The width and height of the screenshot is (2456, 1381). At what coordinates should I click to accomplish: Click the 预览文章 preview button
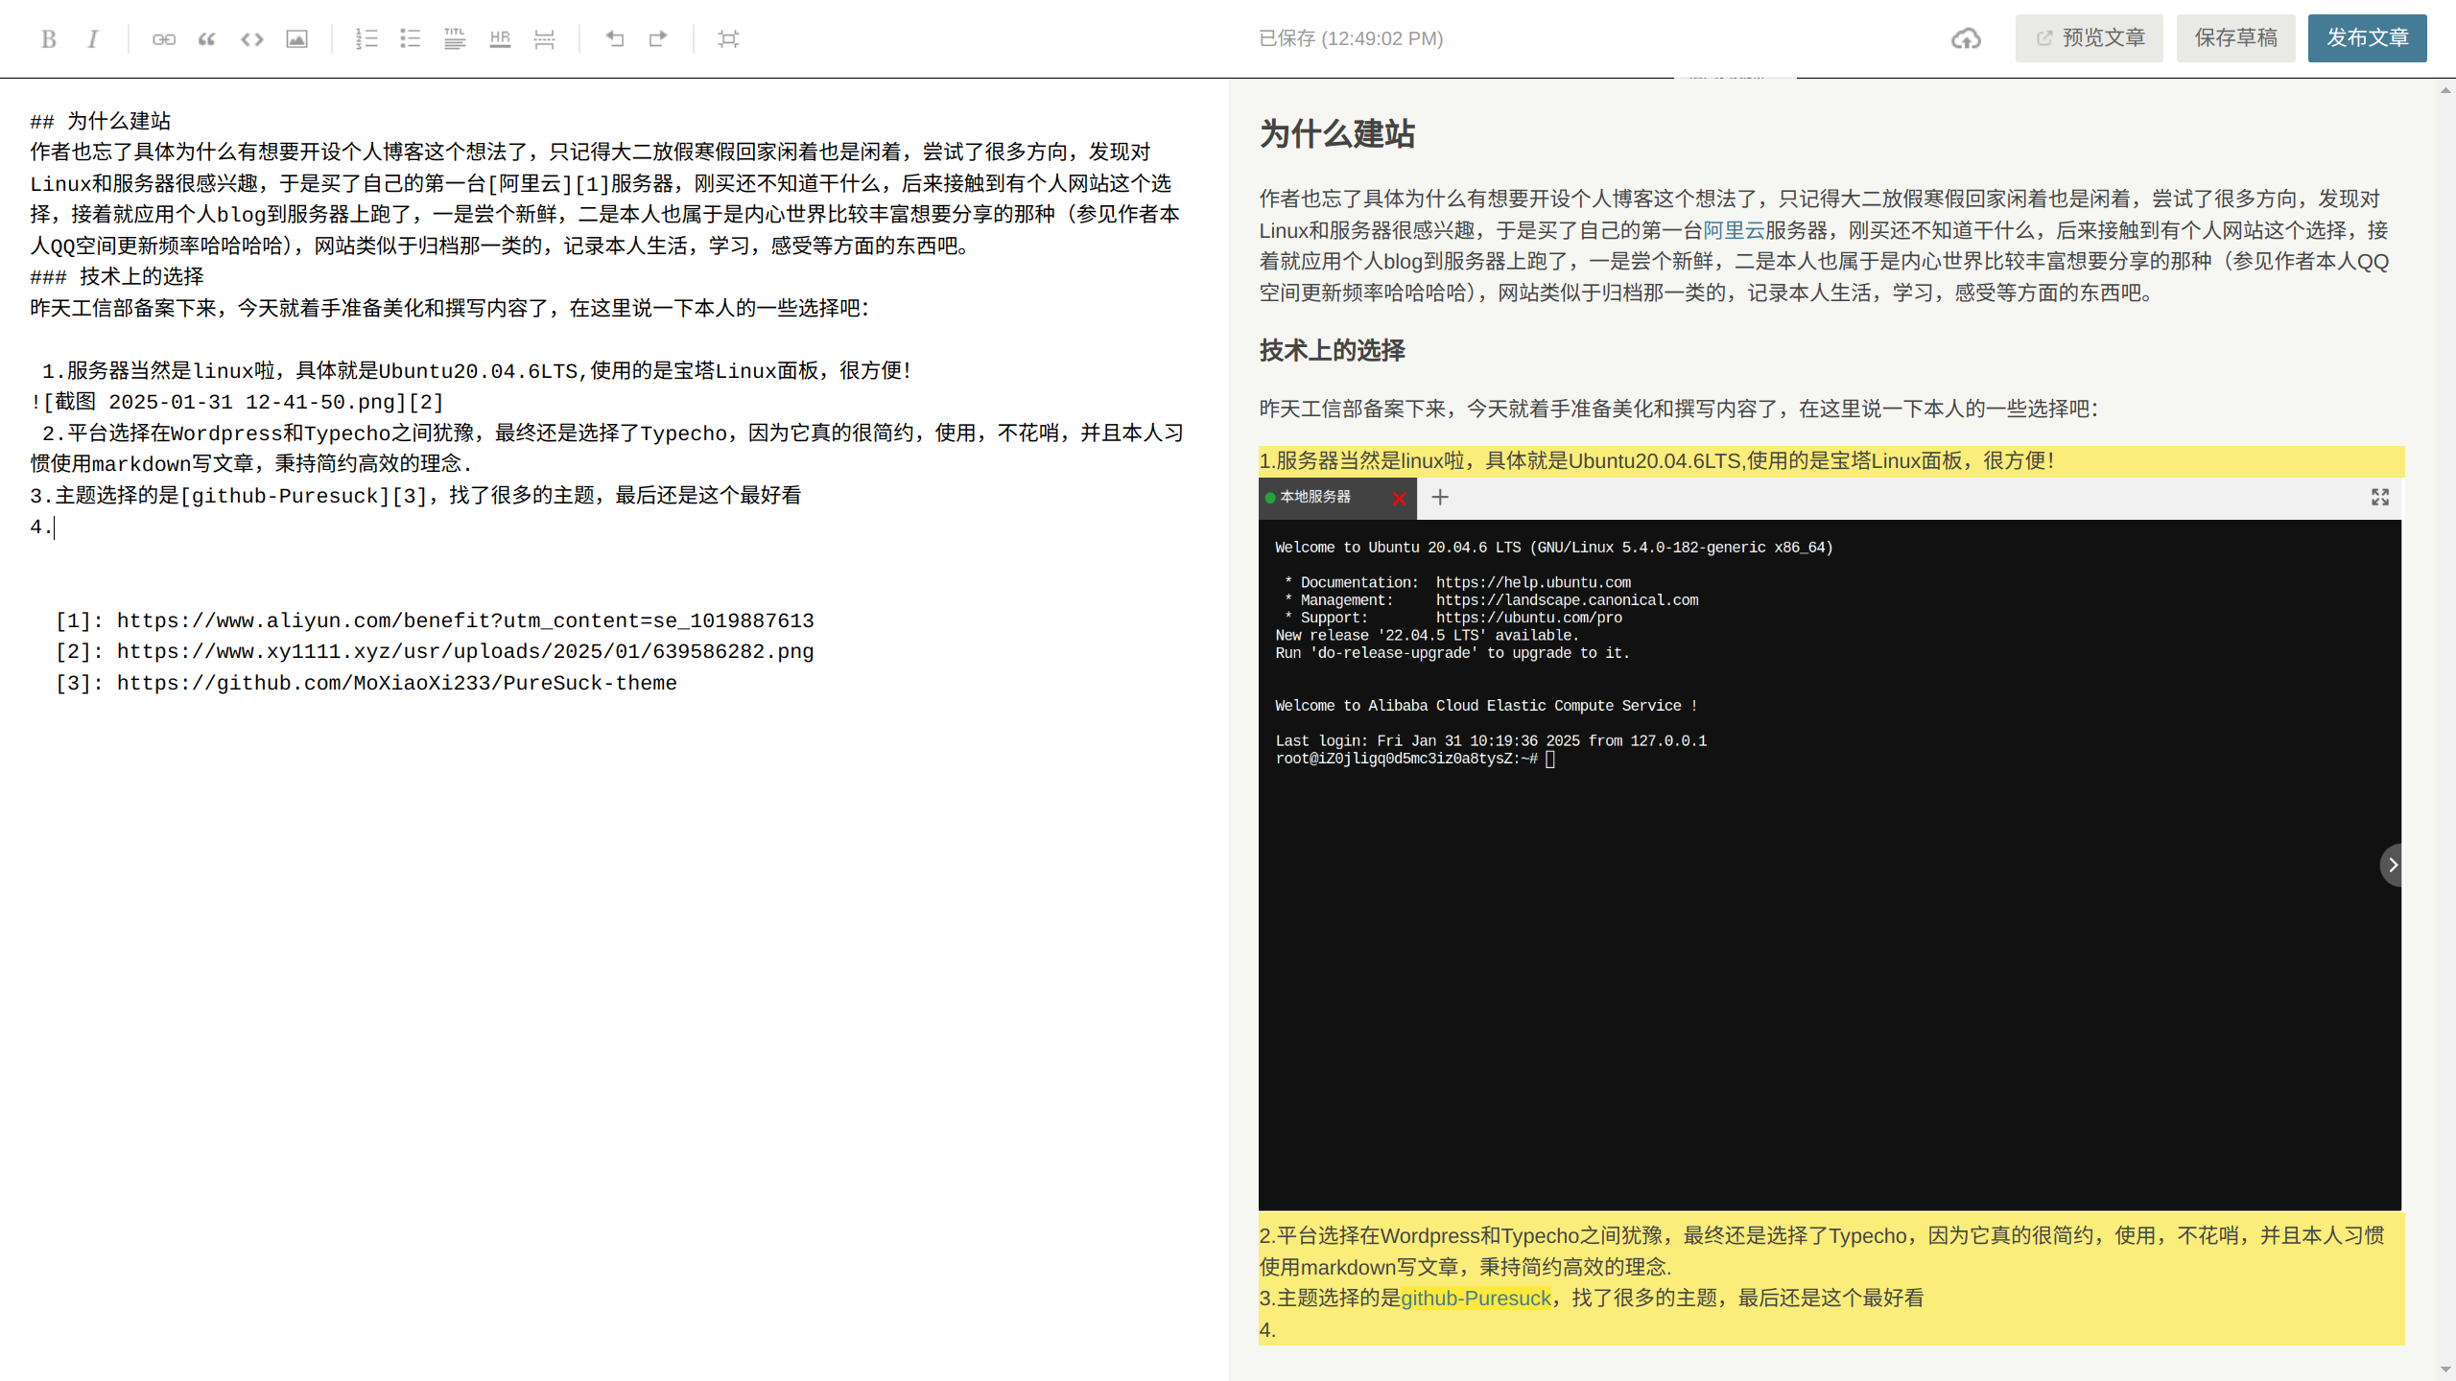[2090, 38]
